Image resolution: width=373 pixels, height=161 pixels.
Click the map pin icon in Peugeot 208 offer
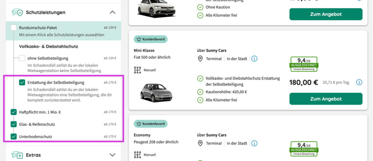point(200,143)
